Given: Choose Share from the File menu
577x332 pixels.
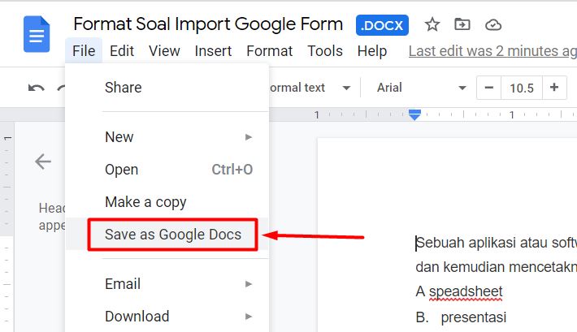Looking at the screenshot, I should click(x=167, y=88).
